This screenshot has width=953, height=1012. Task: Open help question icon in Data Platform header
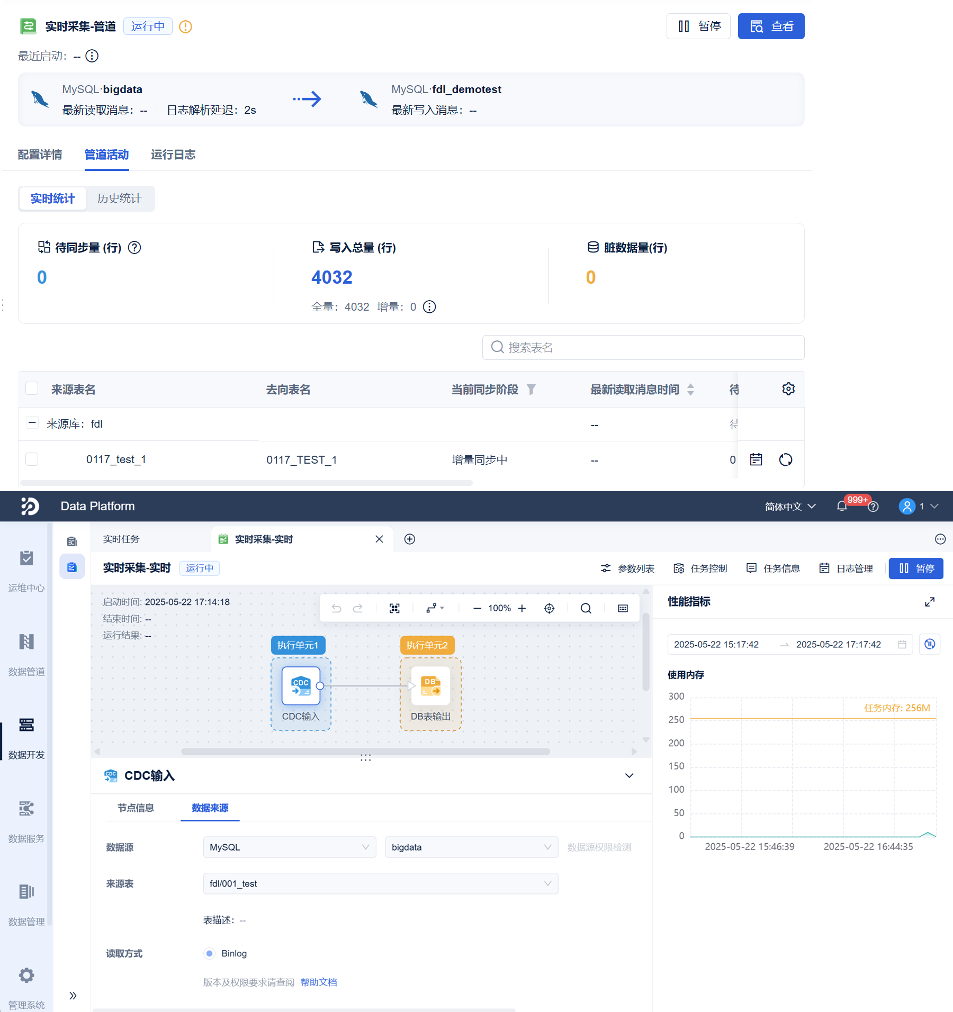point(874,507)
